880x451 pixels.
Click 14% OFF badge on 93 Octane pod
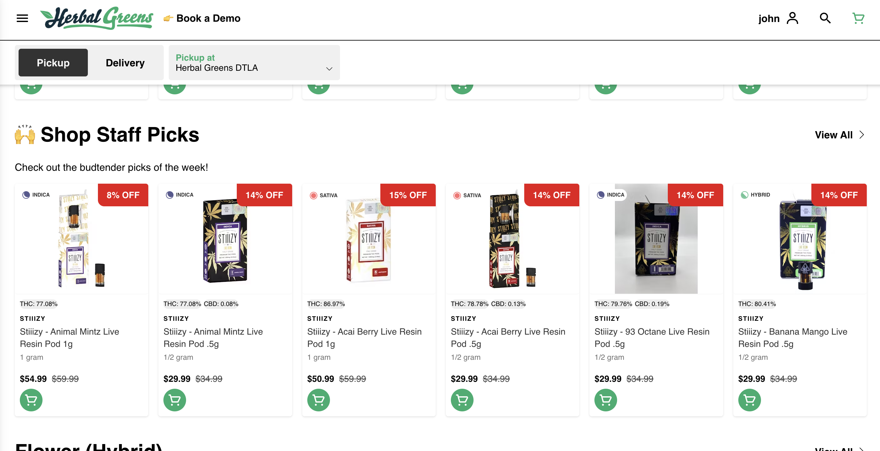point(695,195)
